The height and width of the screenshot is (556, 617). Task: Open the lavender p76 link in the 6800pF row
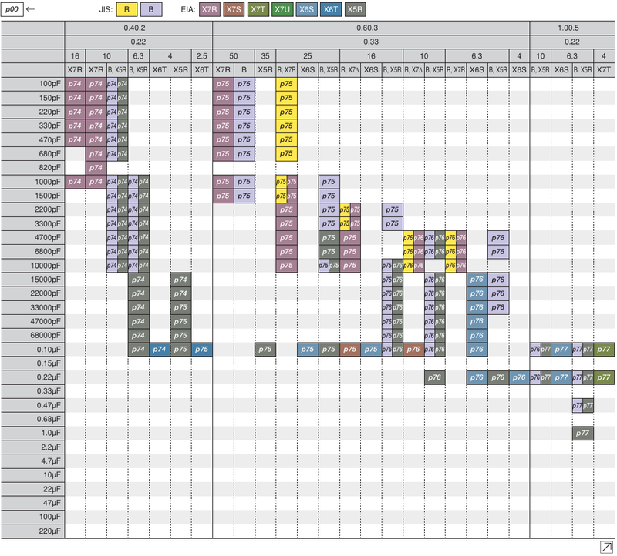[498, 252]
